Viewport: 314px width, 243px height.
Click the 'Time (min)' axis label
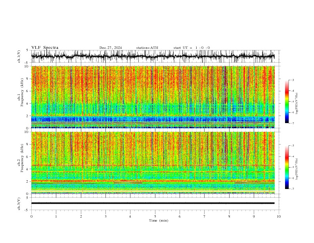pos(159,220)
